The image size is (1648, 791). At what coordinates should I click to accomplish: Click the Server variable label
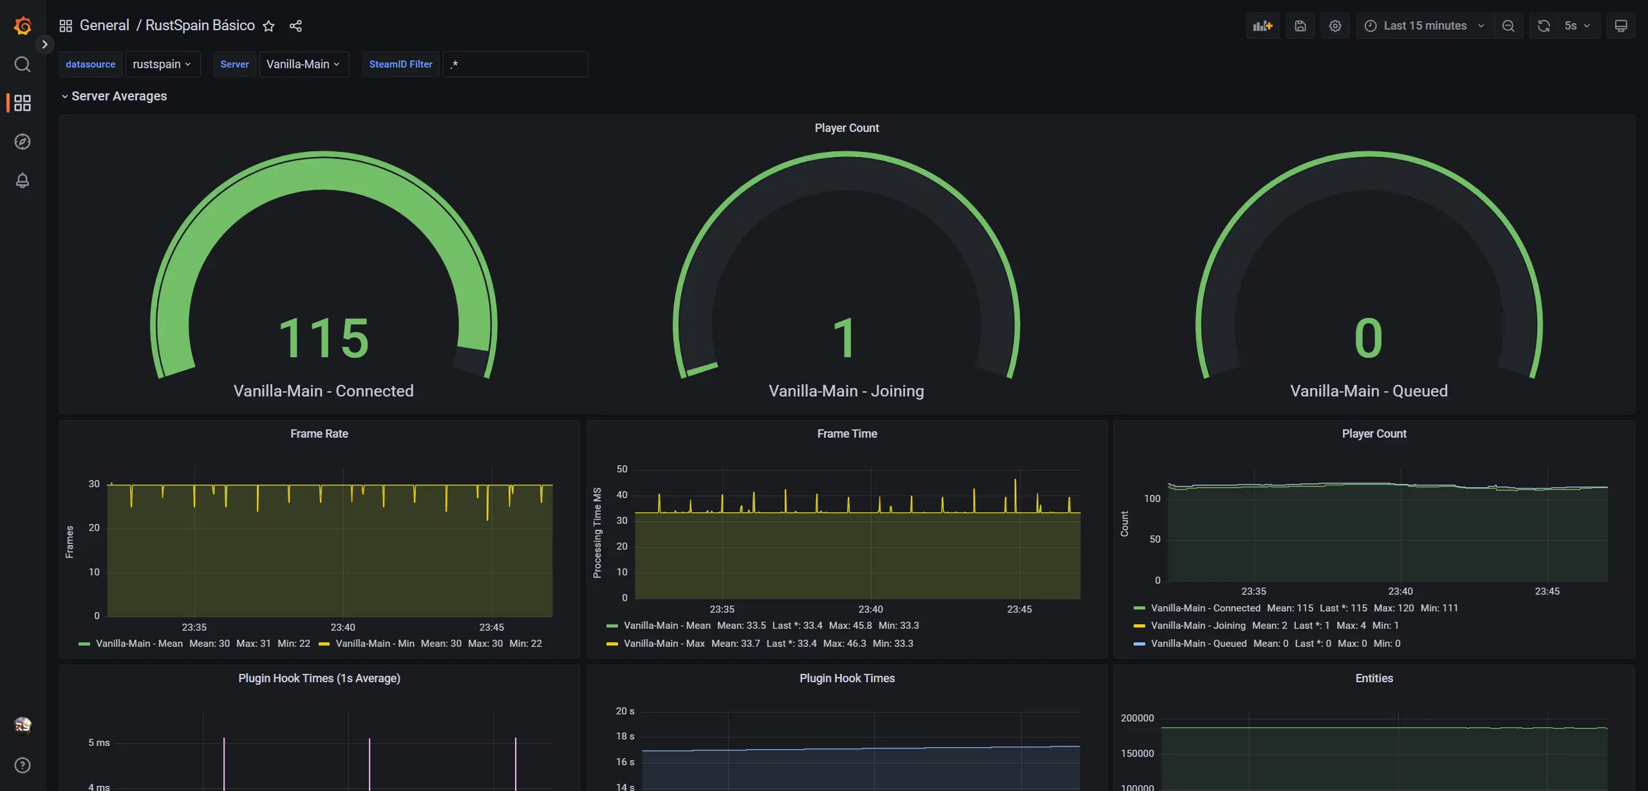(x=234, y=64)
